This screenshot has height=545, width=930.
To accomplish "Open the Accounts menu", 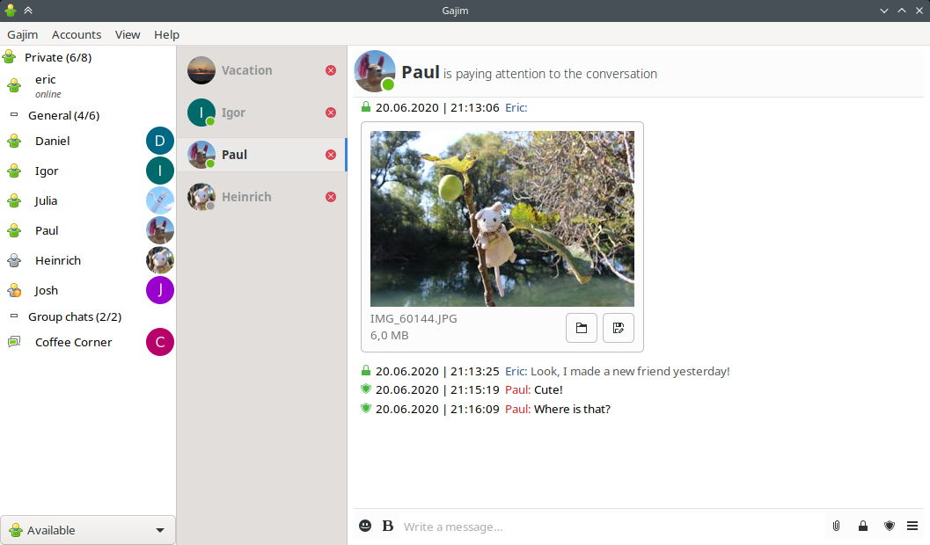I will tap(77, 34).
